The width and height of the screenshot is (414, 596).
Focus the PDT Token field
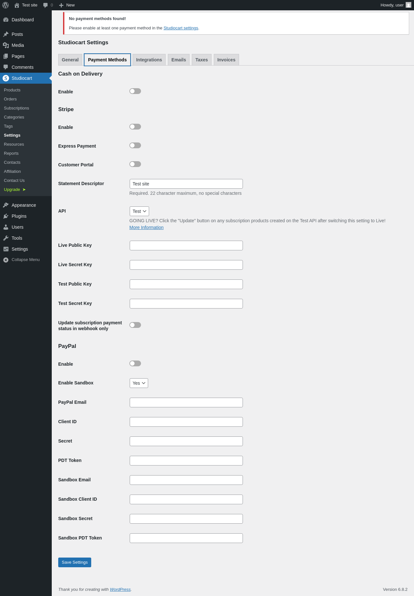coord(186,461)
